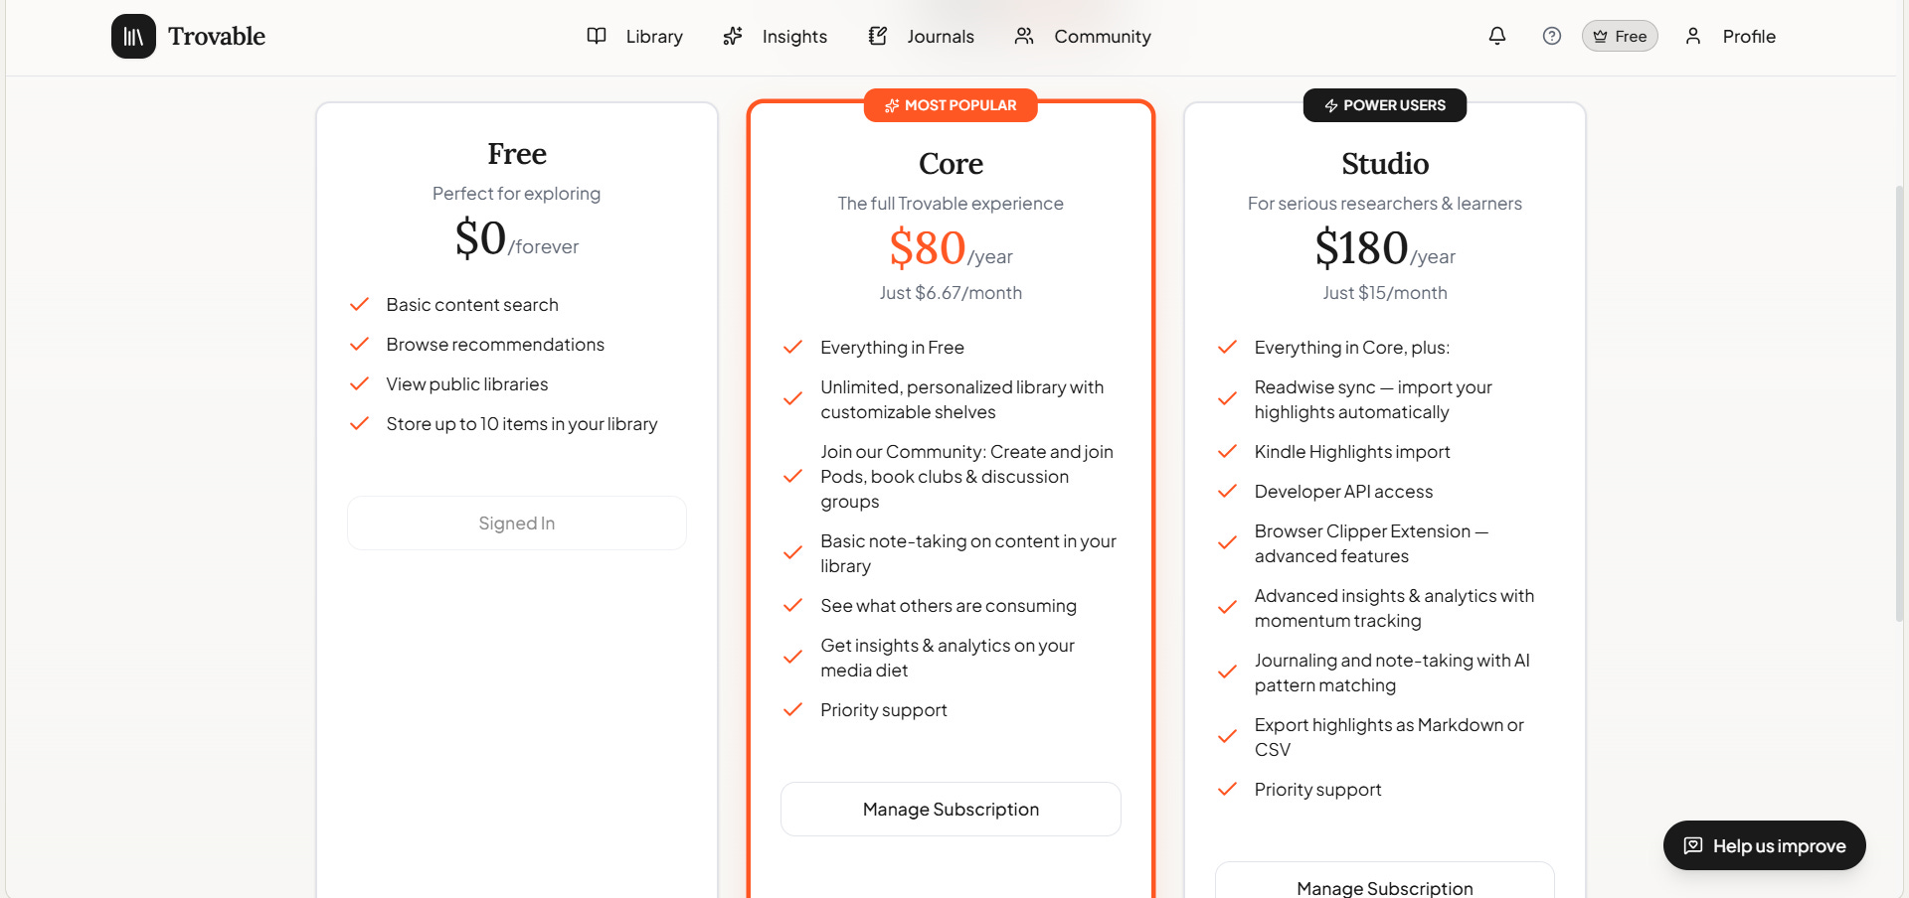Screen dimensions: 1909x898
Task: Click checkmark beside Developer API access
Action: [1228, 491]
